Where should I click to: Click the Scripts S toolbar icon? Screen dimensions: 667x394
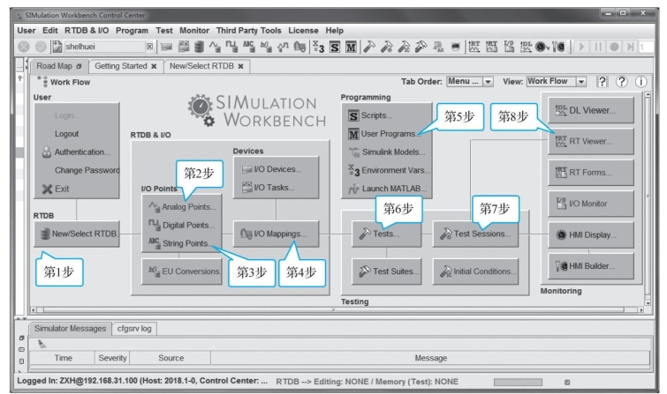[x=335, y=47]
